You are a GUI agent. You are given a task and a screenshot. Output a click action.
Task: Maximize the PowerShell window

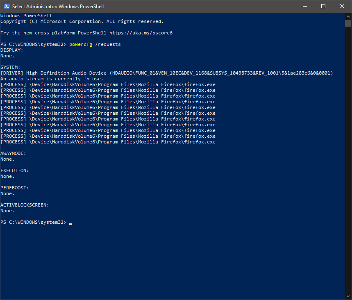323,6
